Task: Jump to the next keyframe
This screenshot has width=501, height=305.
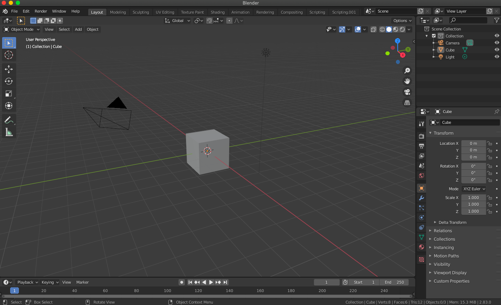Action: [x=218, y=282]
